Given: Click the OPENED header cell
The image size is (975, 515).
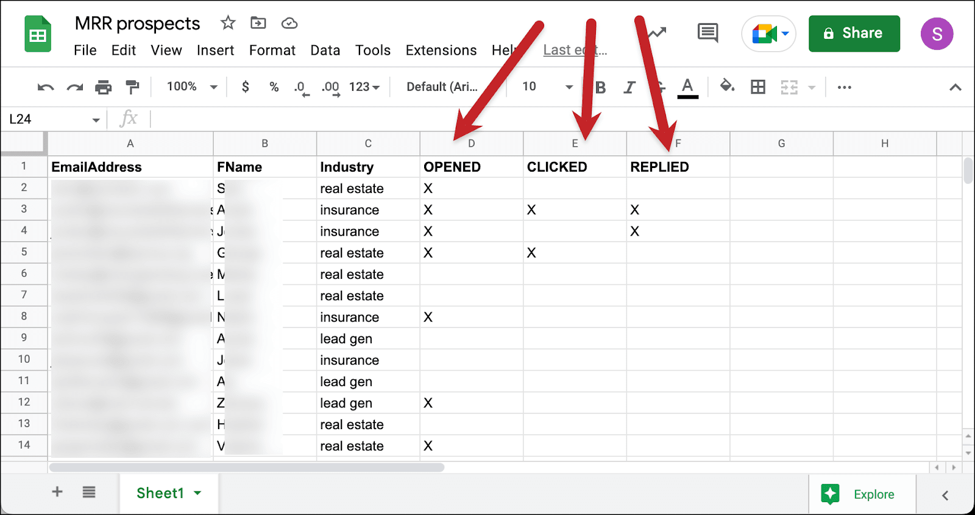Looking at the screenshot, I should 472,167.
